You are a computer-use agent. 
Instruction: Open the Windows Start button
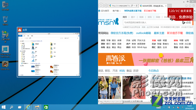point(3,107)
